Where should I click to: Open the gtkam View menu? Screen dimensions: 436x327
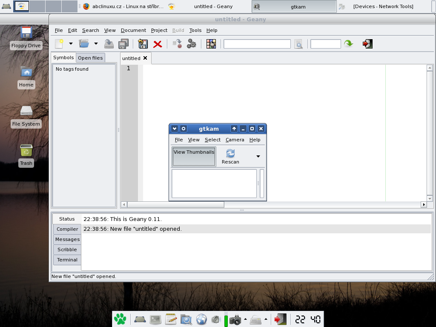tap(194, 140)
